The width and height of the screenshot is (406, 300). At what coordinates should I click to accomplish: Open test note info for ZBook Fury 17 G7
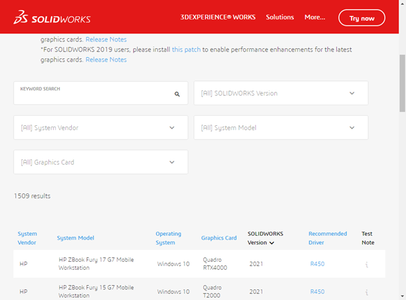pyautogui.click(x=366, y=265)
